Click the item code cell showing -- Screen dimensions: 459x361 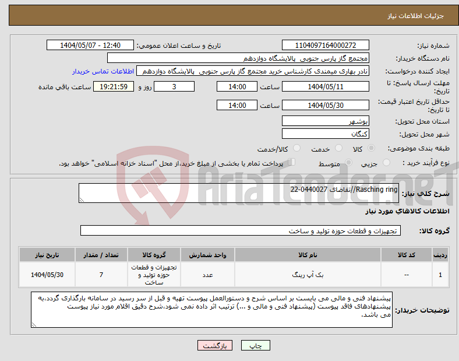point(407,275)
